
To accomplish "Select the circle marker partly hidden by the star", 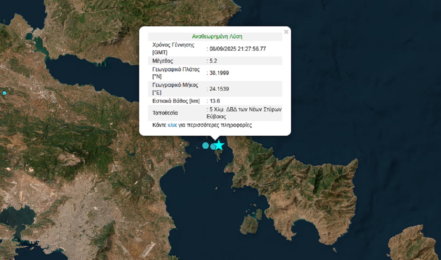I will pos(213,146).
